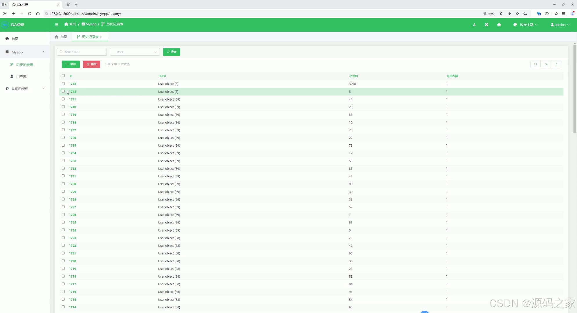Open the 改变主题 theme dropdown

coord(526,25)
